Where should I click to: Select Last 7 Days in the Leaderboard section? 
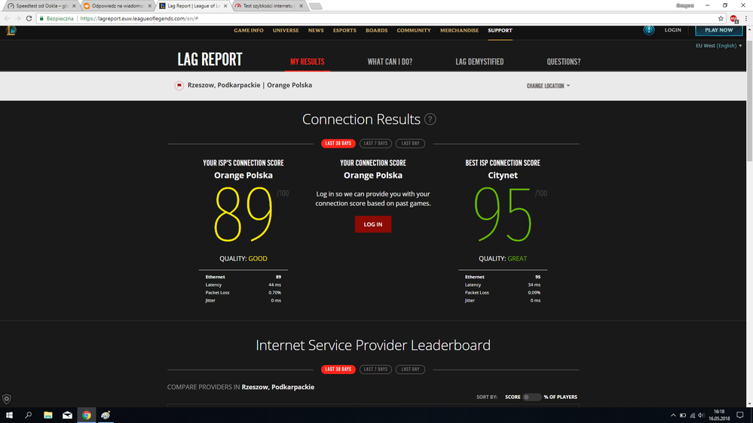click(375, 370)
